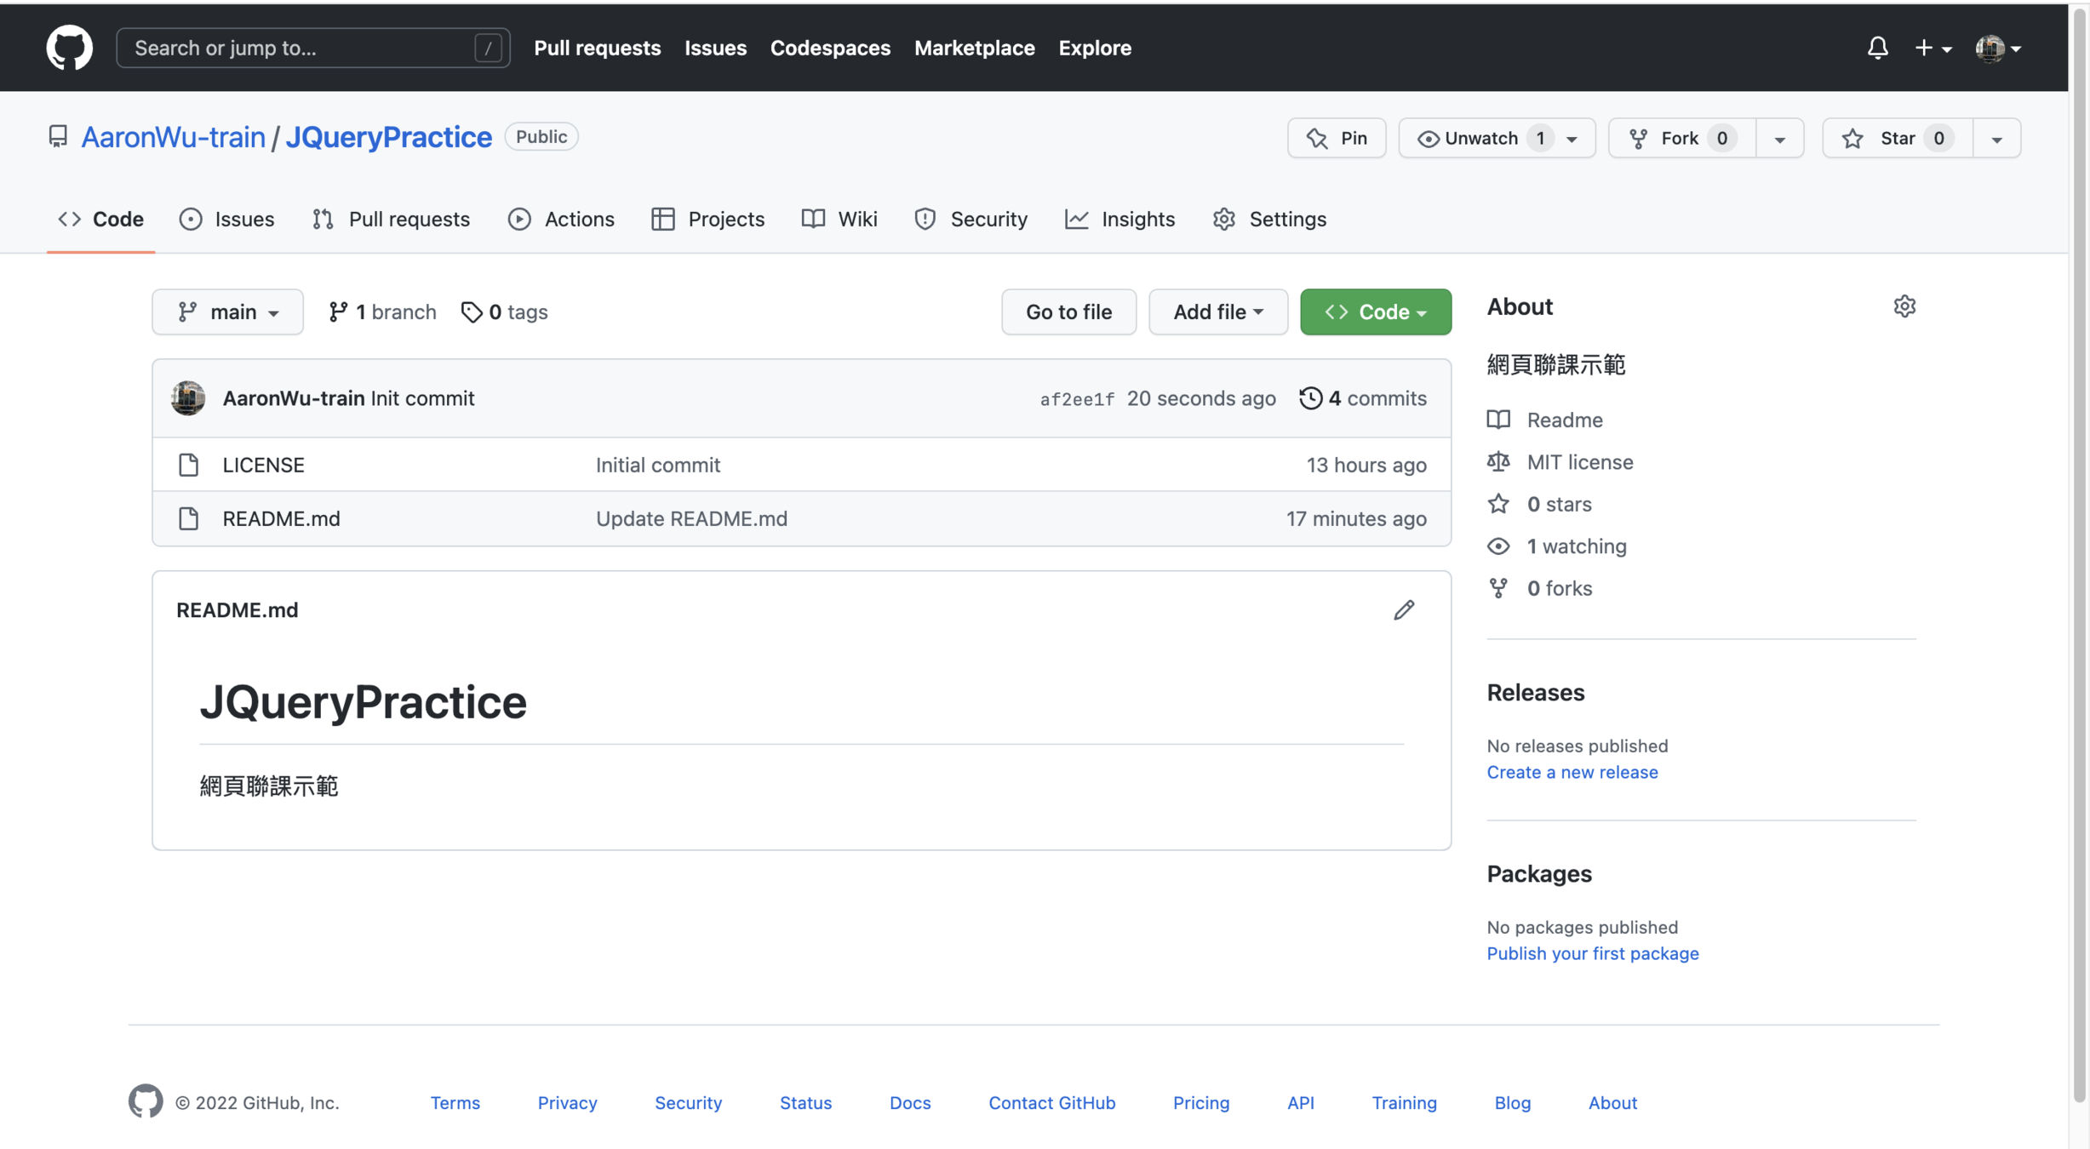Open the notifications bell
This screenshot has height=1149, width=2090.
pos(1877,48)
